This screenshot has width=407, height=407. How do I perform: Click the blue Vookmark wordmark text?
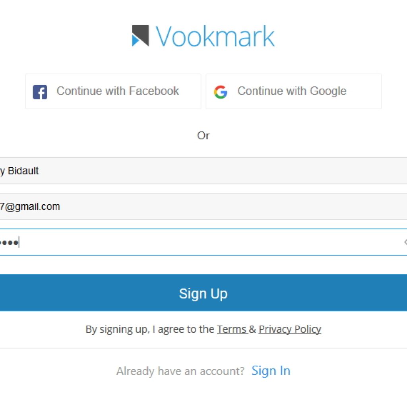215,36
